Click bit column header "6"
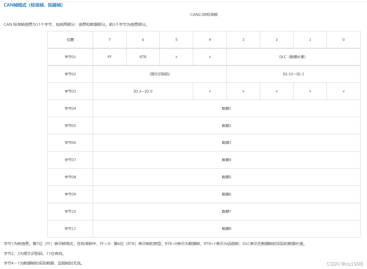Screen dimensions: 367x269 tap(143, 40)
